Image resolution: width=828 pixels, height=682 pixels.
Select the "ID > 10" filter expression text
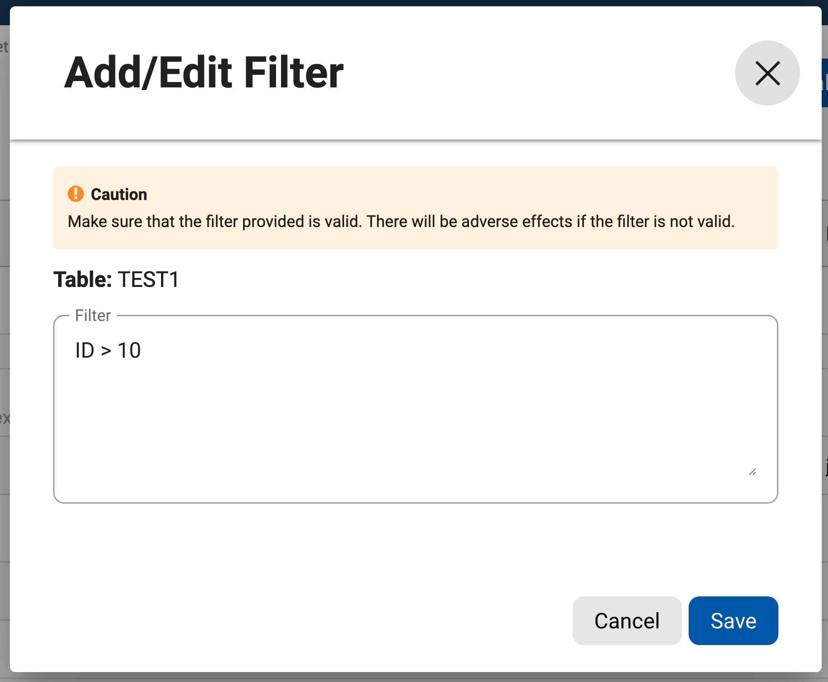[x=107, y=350]
